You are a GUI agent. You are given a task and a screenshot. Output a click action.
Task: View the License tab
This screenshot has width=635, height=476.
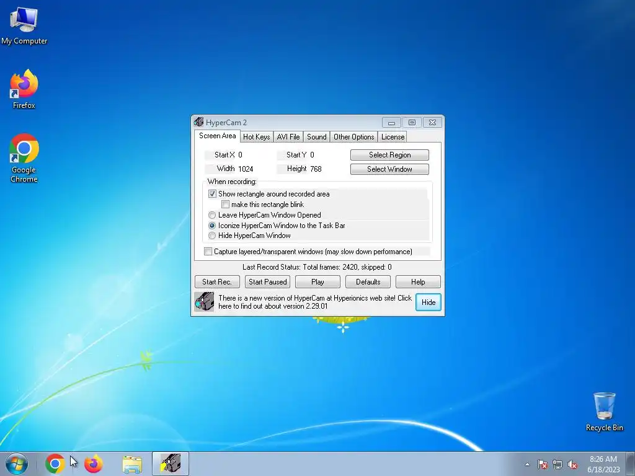click(x=393, y=137)
